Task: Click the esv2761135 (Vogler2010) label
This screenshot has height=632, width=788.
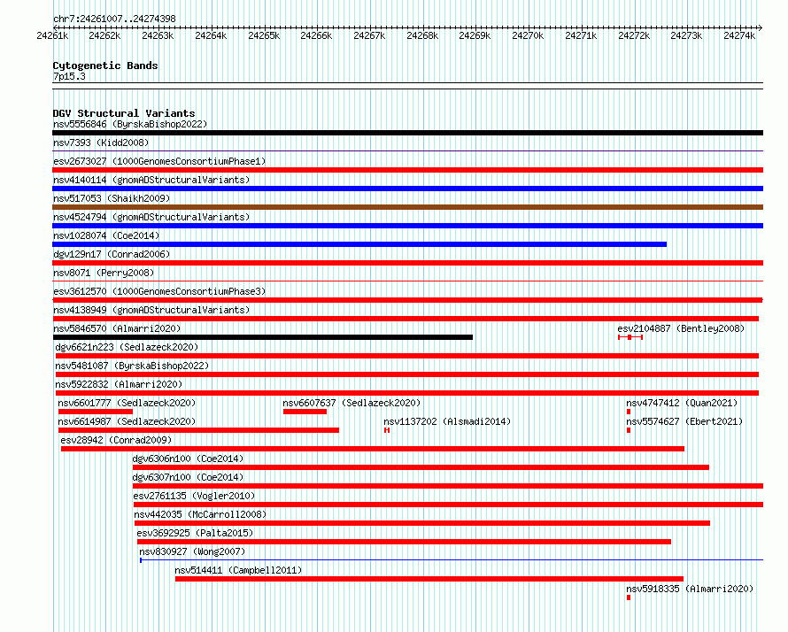Action: [x=194, y=496]
